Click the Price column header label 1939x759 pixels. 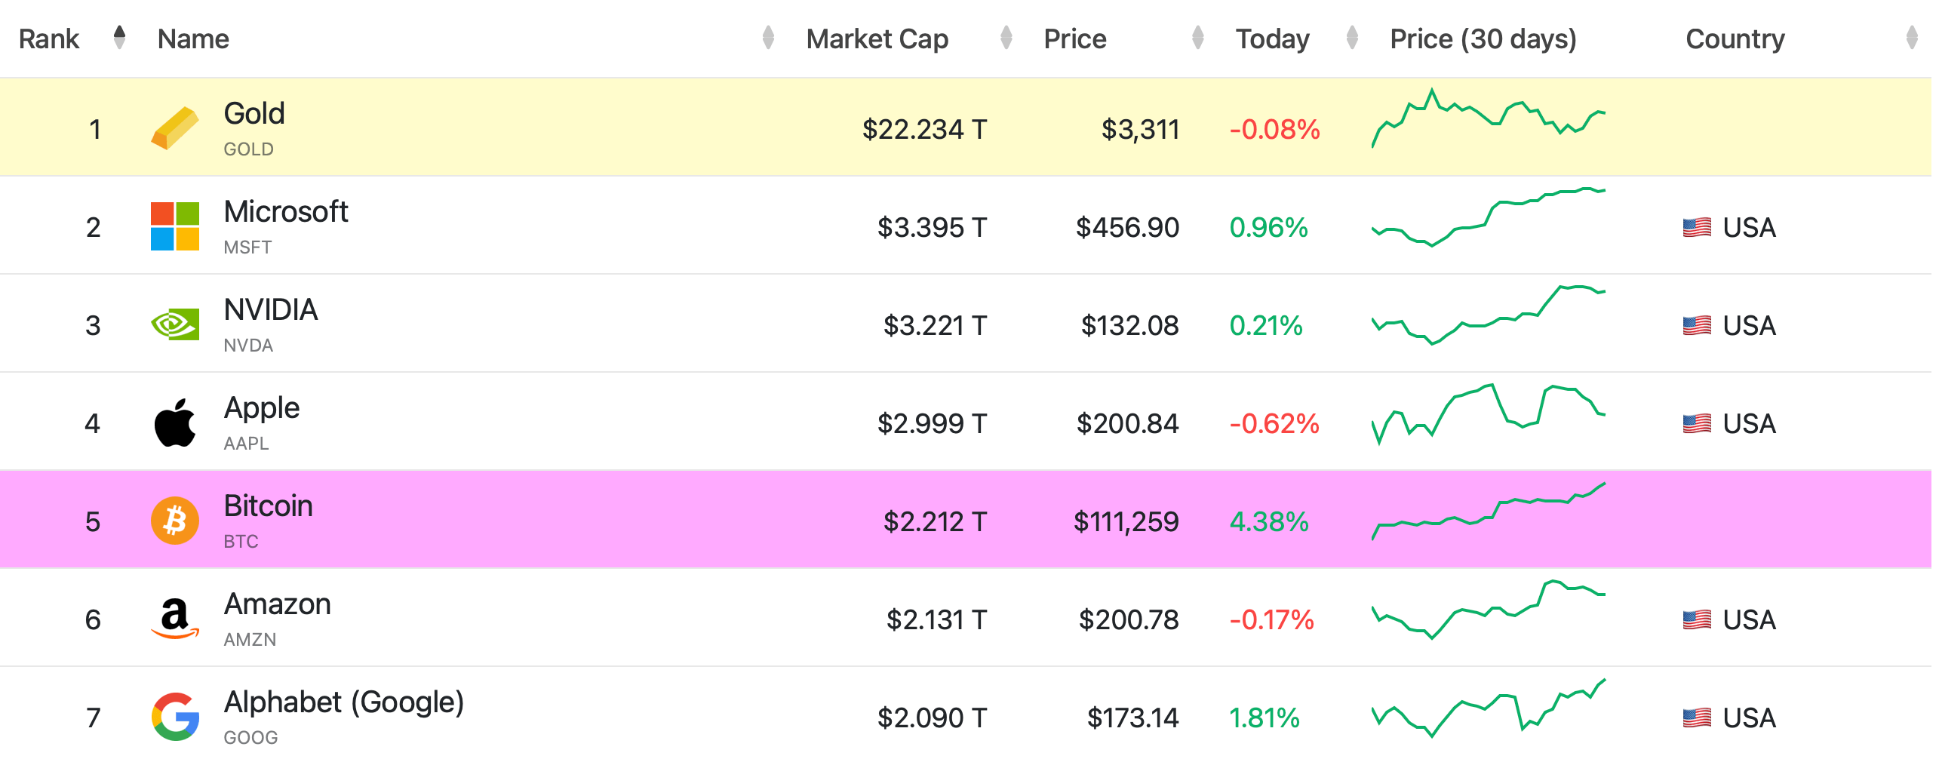tap(1075, 38)
